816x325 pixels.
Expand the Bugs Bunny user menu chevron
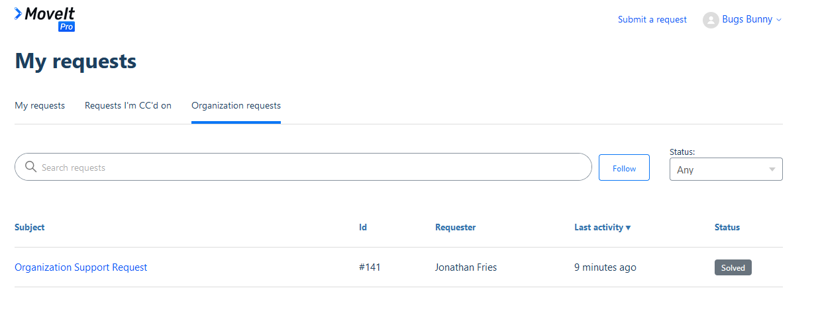click(x=779, y=20)
